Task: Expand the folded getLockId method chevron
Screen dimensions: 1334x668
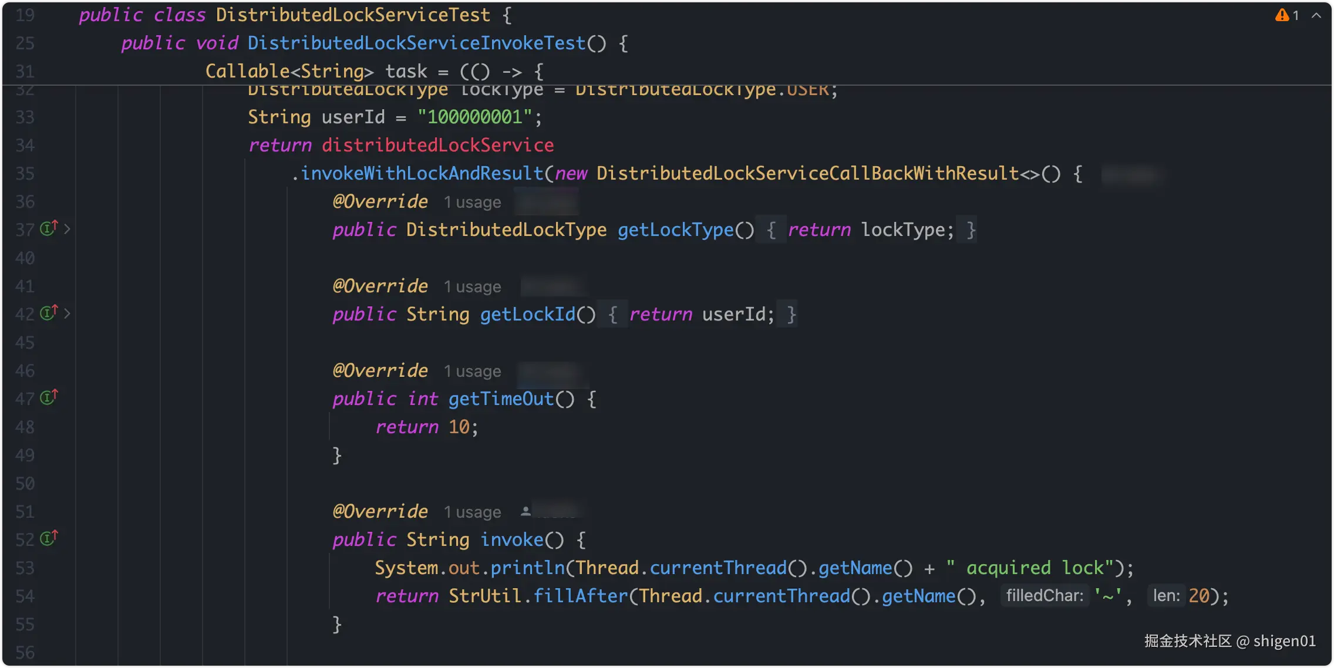Action: pos(67,313)
